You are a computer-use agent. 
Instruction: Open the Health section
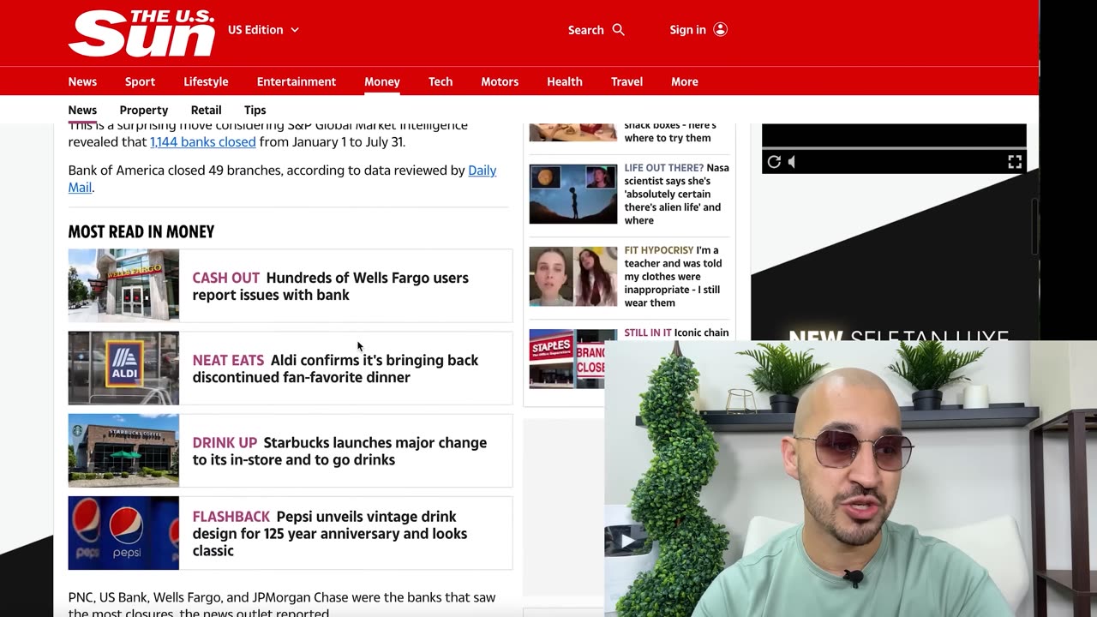click(565, 81)
